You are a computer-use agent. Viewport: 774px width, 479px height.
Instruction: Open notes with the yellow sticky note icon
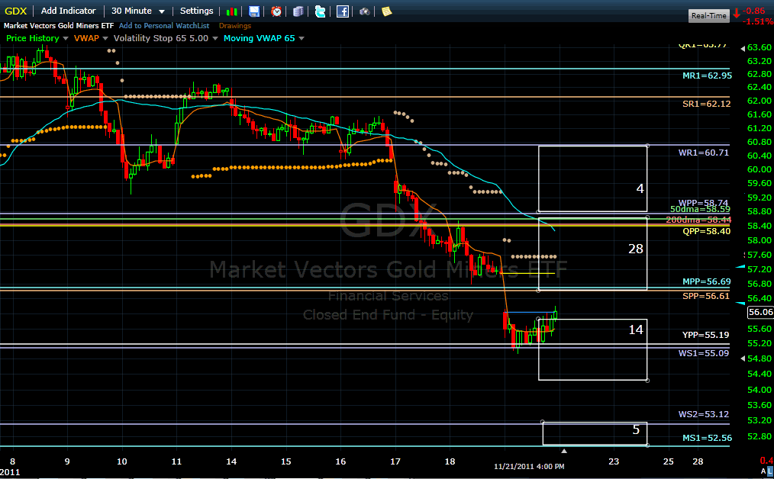coord(386,11)
